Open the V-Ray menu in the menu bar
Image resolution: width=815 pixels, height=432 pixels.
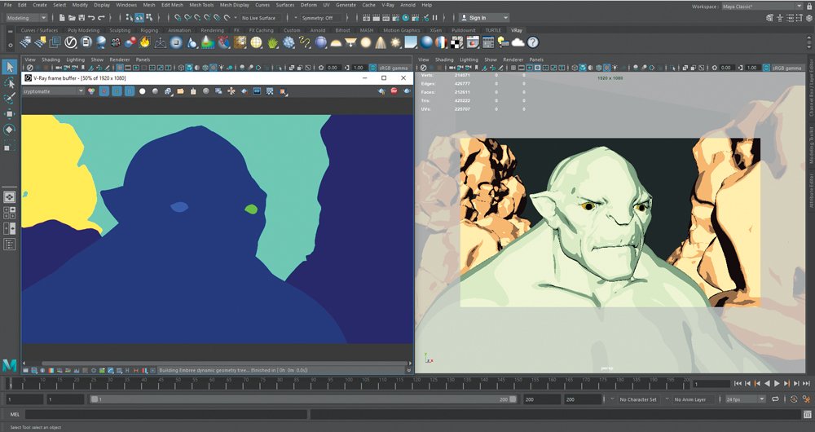pos(388,5)
